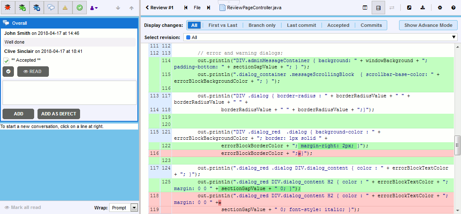Click the blue bug with arrow icon
The image size is (461, 214).
pos(36,8)
